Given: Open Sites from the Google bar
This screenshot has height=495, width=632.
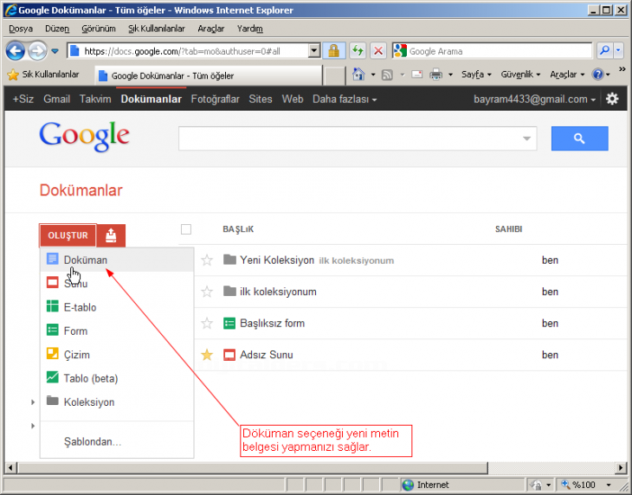Looking at the screenshot, I should click(x=261, y=99).
